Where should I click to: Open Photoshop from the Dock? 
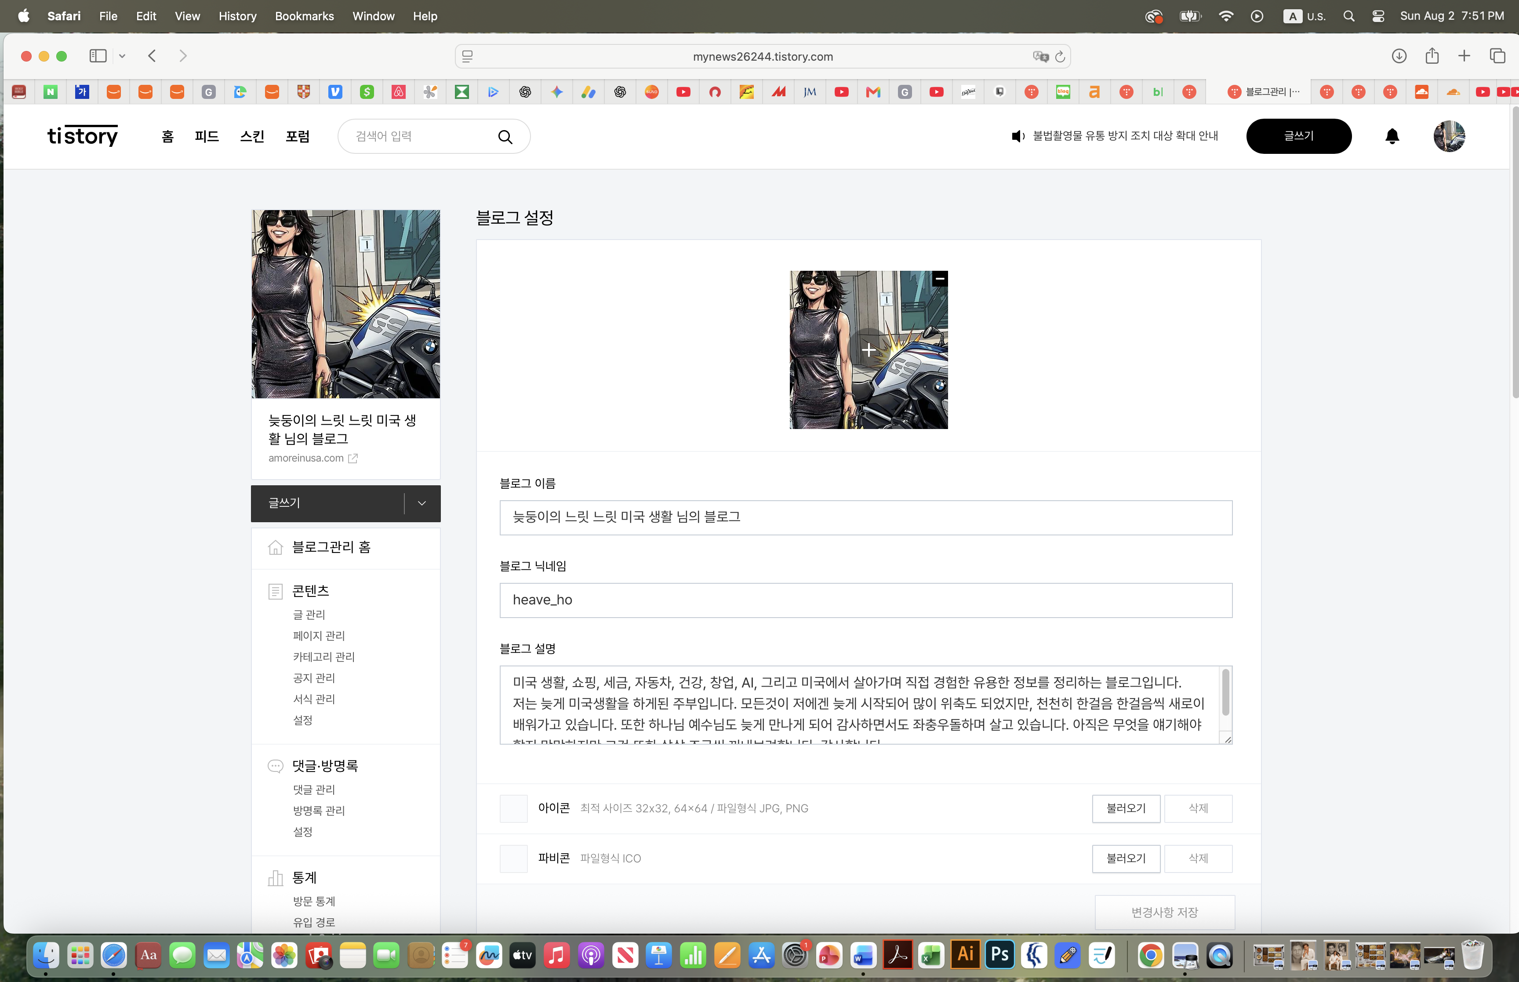(999, 955)
